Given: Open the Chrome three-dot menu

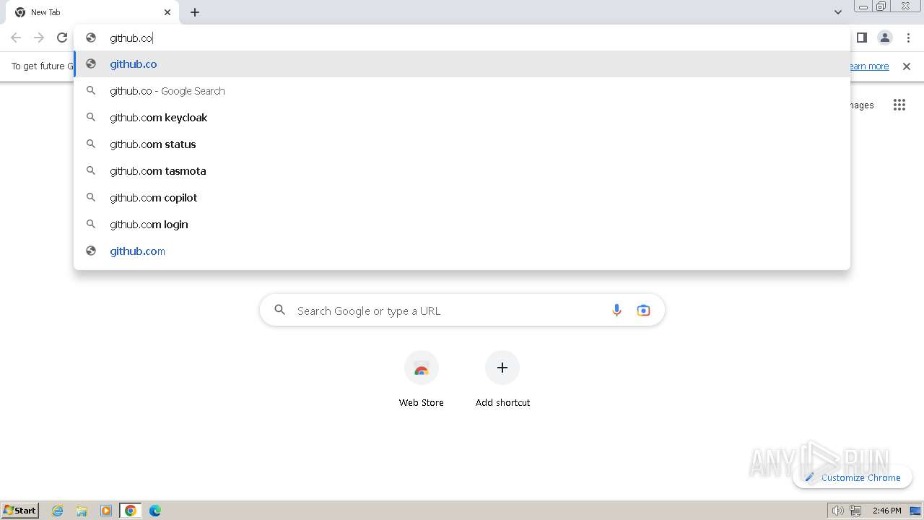Looking at the screenshot, I should tap(908, 38).
